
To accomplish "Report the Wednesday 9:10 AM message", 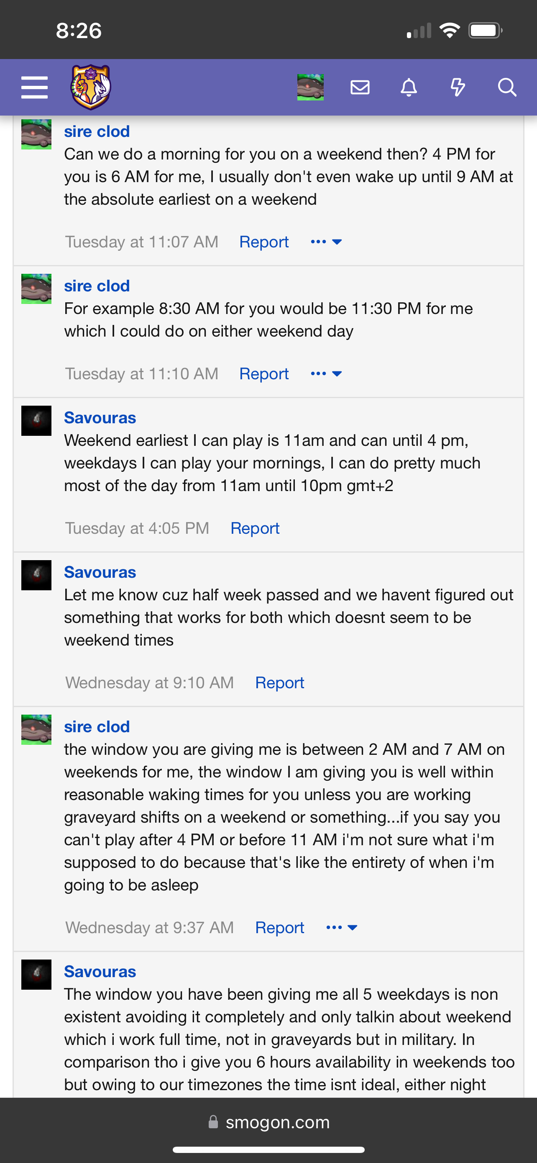I will coord(279,683).
